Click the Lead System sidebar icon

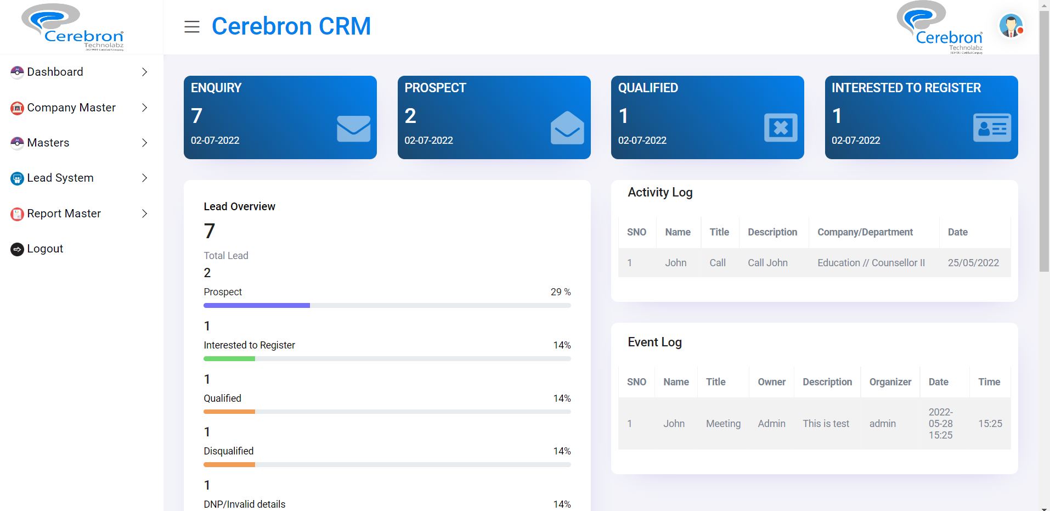(17, 178)
